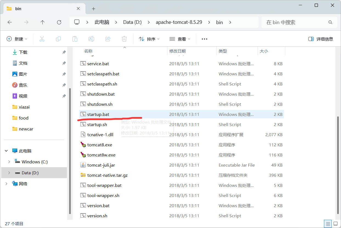Select the tomcat-native.tar.gz archive icon
The image size is (341, 228).
pos(83,175)
